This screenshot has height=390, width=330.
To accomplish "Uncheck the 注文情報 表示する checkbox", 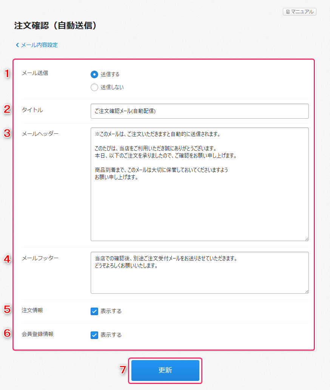I will point(94,311).
